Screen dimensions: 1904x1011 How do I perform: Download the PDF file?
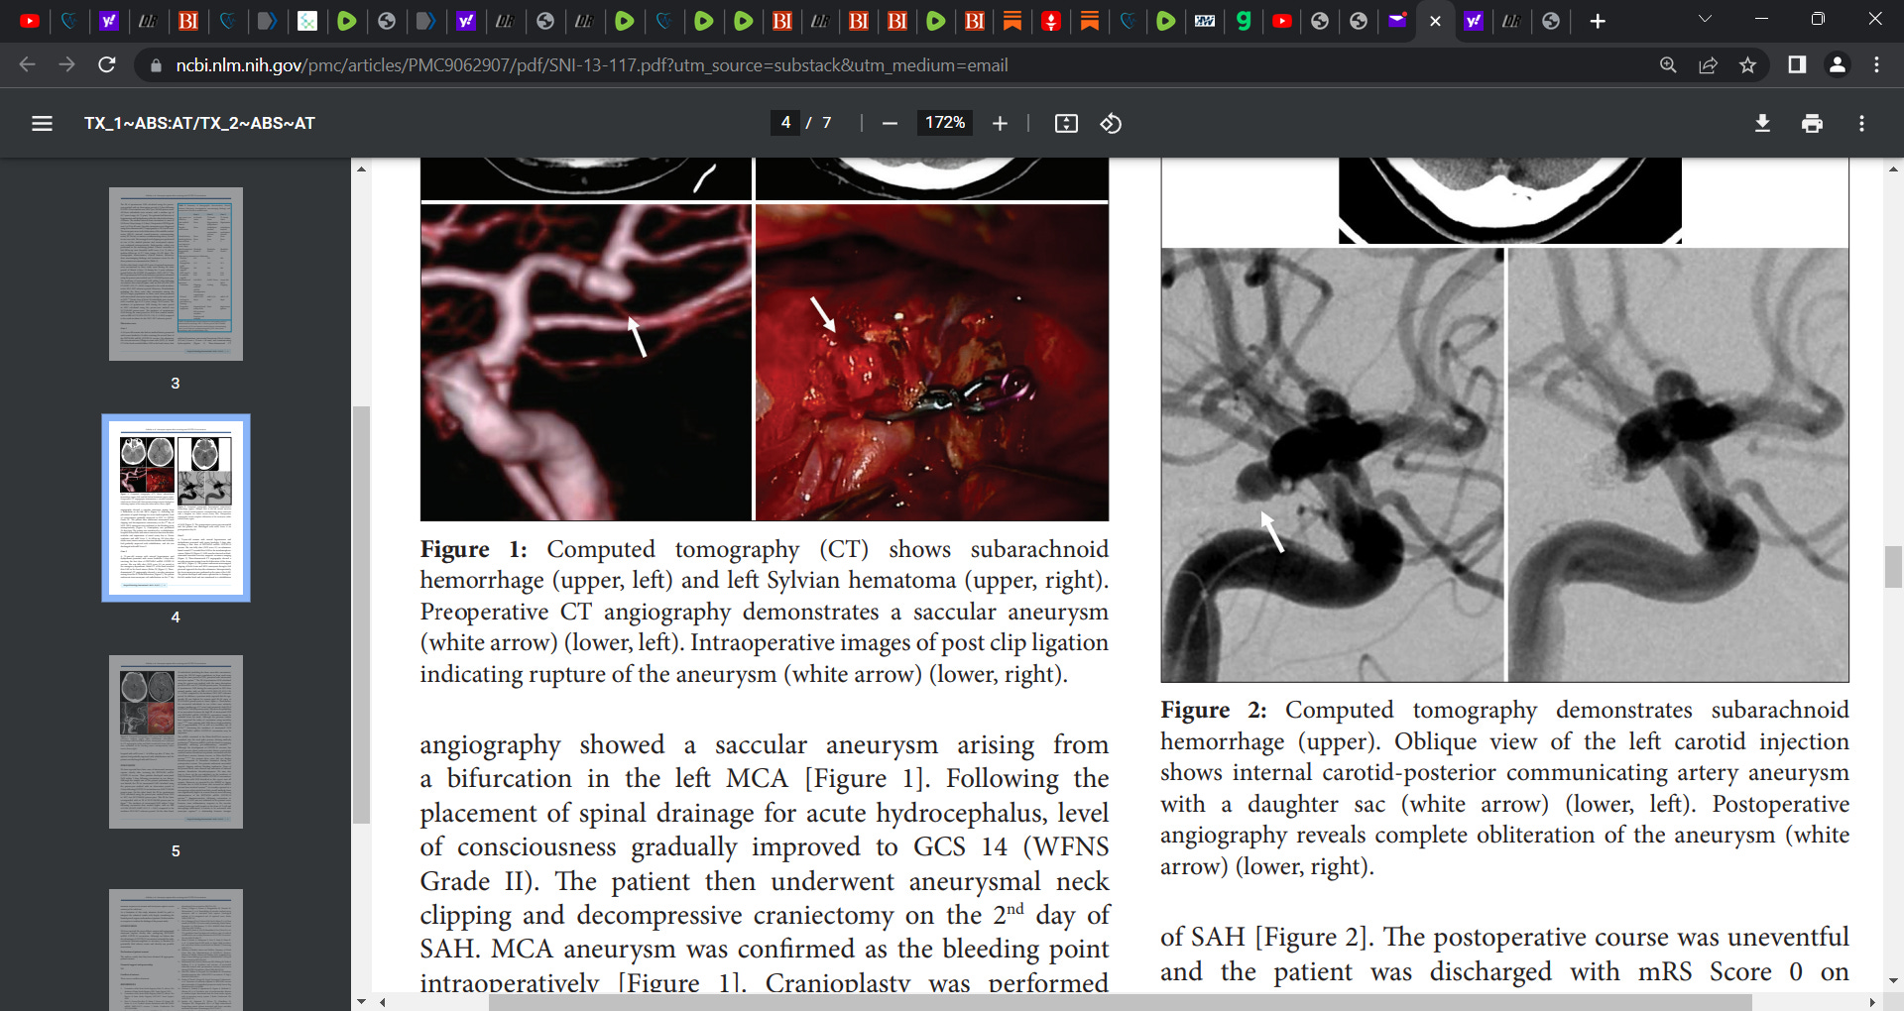1762,123
